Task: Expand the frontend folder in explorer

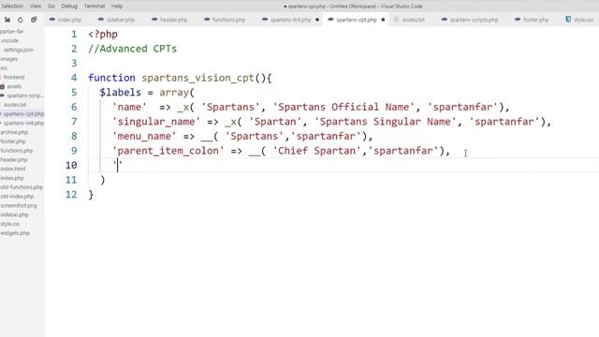Action: [14, 77]
